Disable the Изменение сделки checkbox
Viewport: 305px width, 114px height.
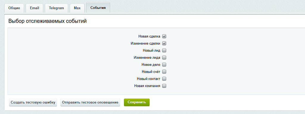tap(164, 43)
